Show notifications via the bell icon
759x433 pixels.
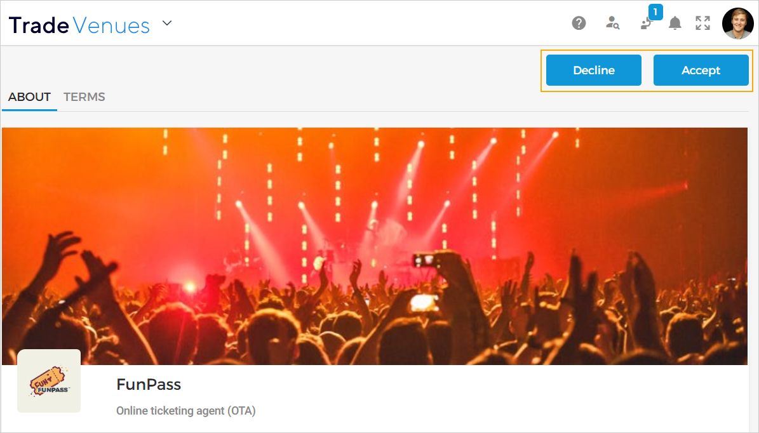pyautogui.click(x=675, y=23)
